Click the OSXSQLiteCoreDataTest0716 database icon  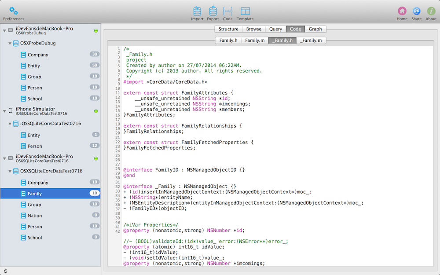[16, 171]
